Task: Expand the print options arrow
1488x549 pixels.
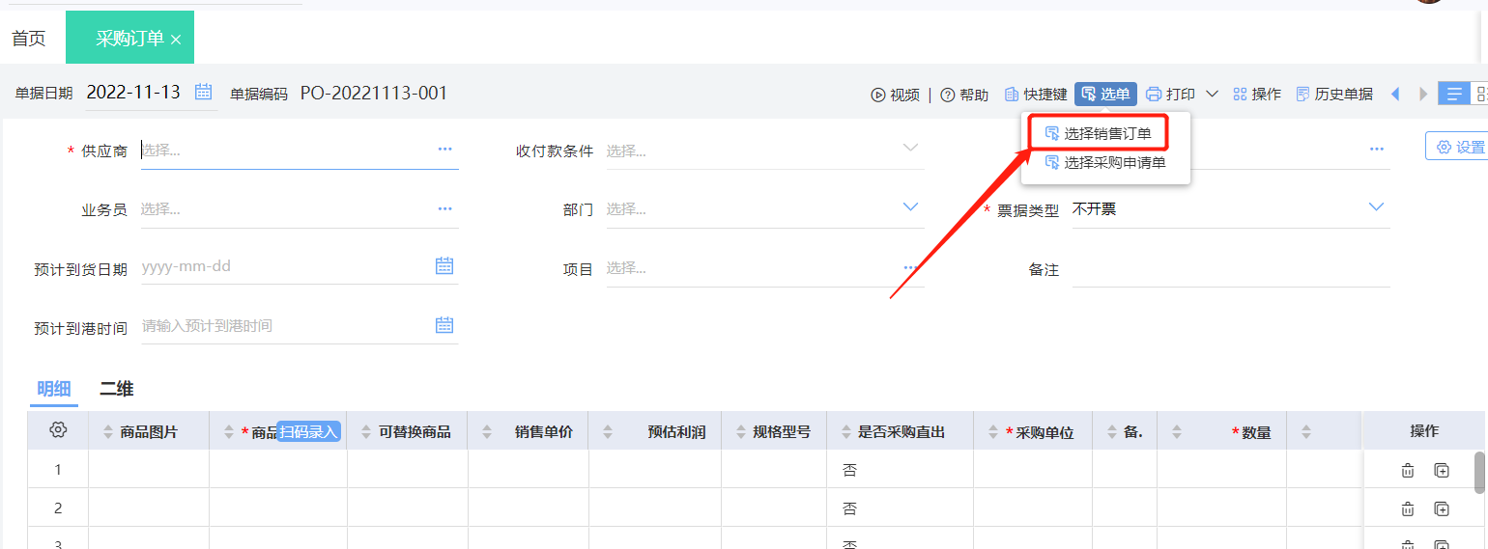Action: pyautogui.click(x=1212, y=94)
